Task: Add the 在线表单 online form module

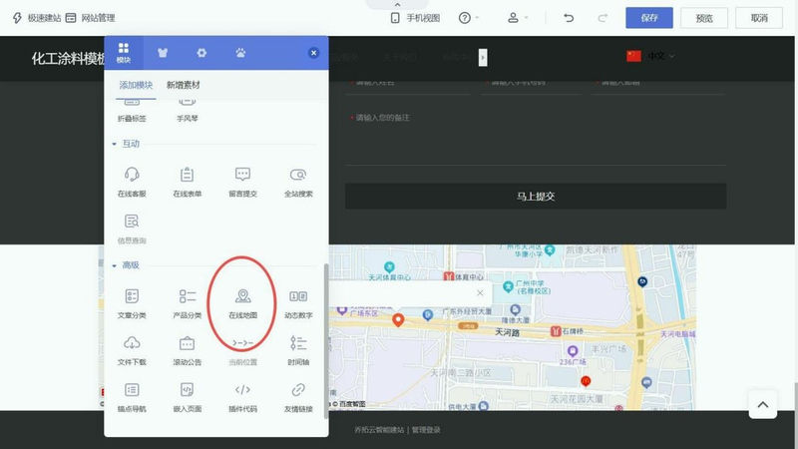Action: point(187,181)
